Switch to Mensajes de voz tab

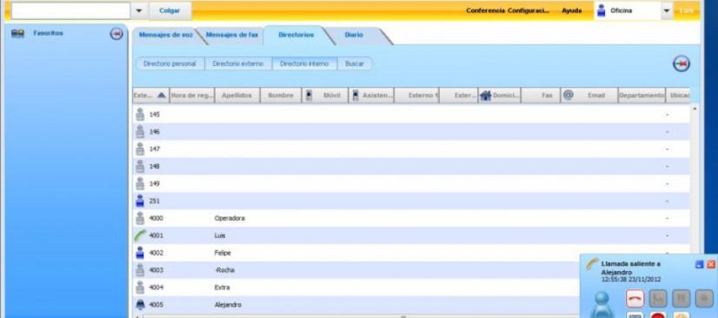click(x=166, y=35)
